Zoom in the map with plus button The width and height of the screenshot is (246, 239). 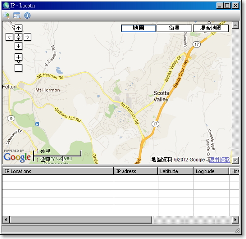[x=18, y=57]
